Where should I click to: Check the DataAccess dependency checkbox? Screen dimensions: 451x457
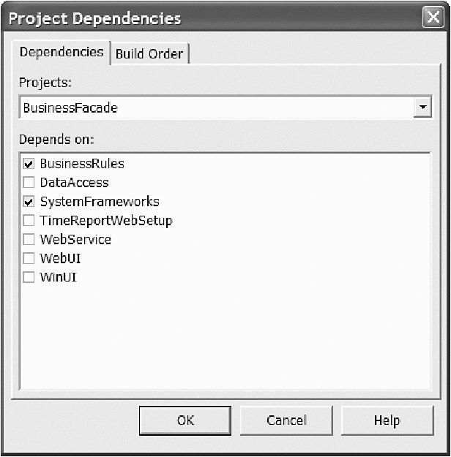(x=29, y=183)
